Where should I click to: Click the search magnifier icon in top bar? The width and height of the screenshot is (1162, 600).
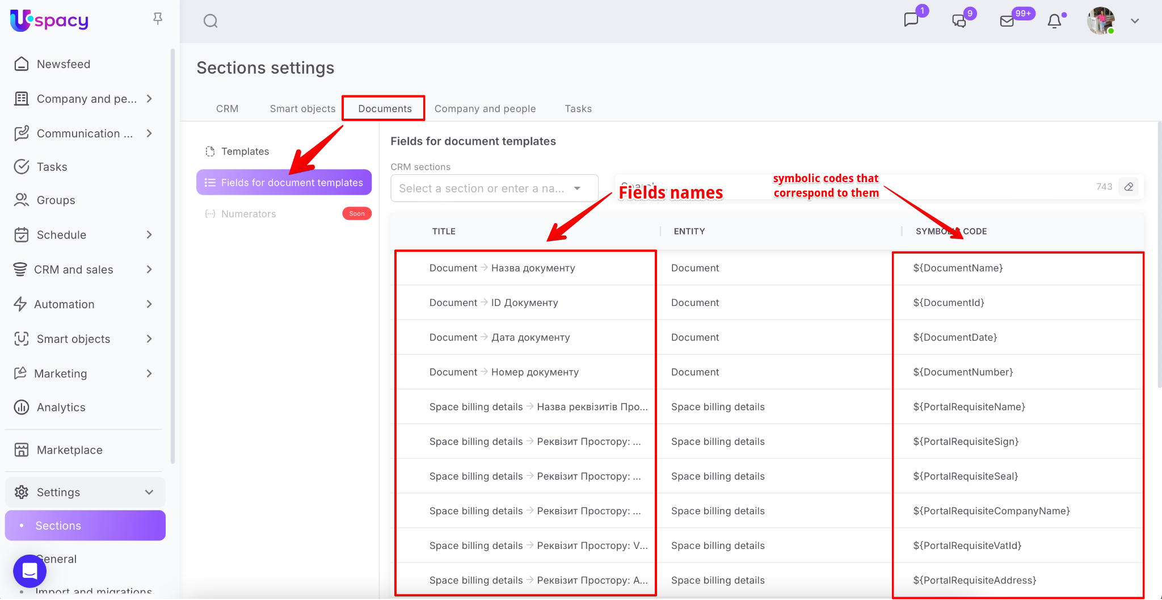[210, 22]
